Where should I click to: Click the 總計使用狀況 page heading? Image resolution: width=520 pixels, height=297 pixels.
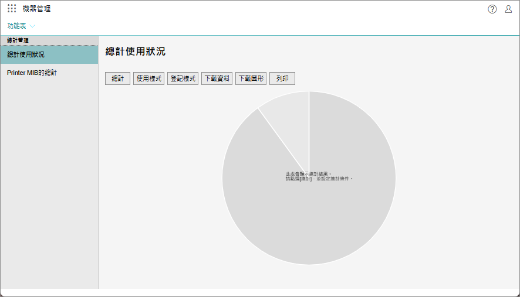click(136, 52)
